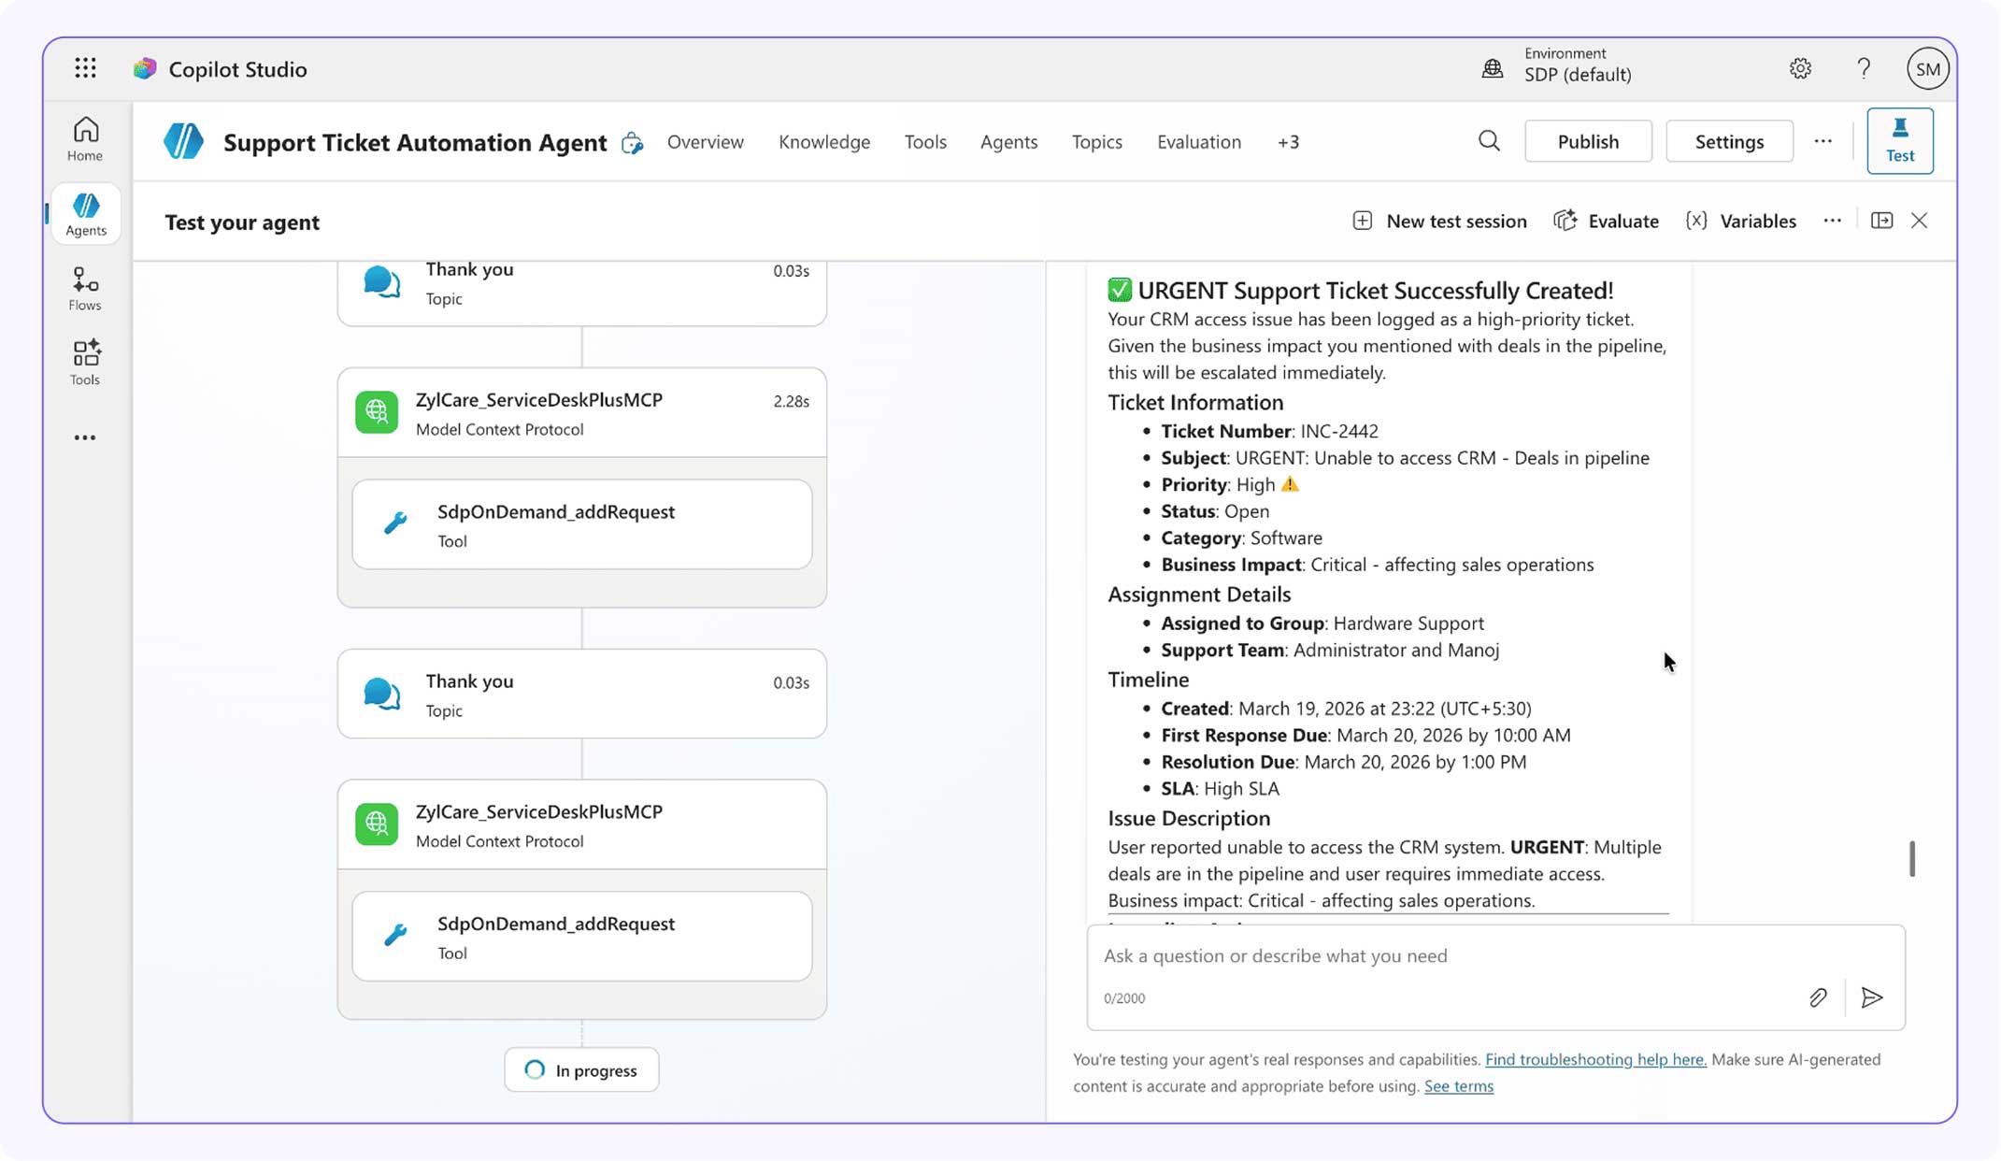Start a New test session
This screenshot has height=1161, width=2001.
point(1439,221)
